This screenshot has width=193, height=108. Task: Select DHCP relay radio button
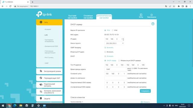119,61
